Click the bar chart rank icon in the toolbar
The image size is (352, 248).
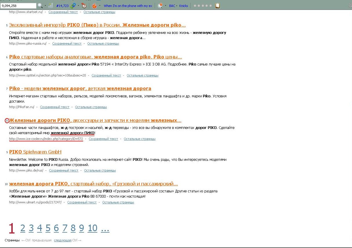pos(51,6)
